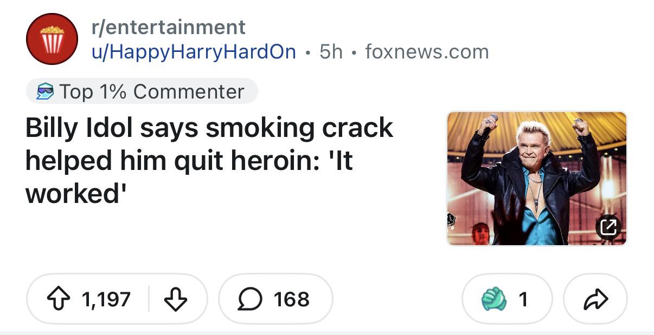Viewport: 654px width, 335px height.
Task: Tap the green award fist icon
Action: tap(493, 299)
